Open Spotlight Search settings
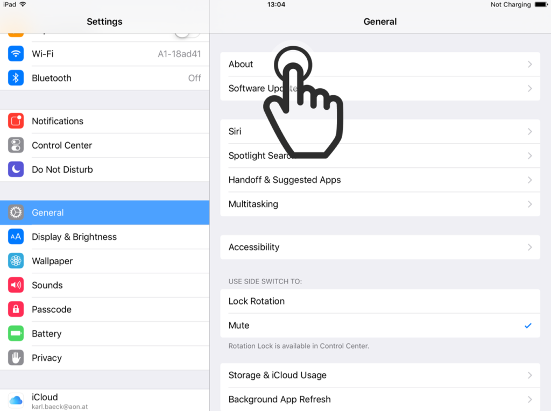This screenshot has height=411, width=551. tap(380, 155)
